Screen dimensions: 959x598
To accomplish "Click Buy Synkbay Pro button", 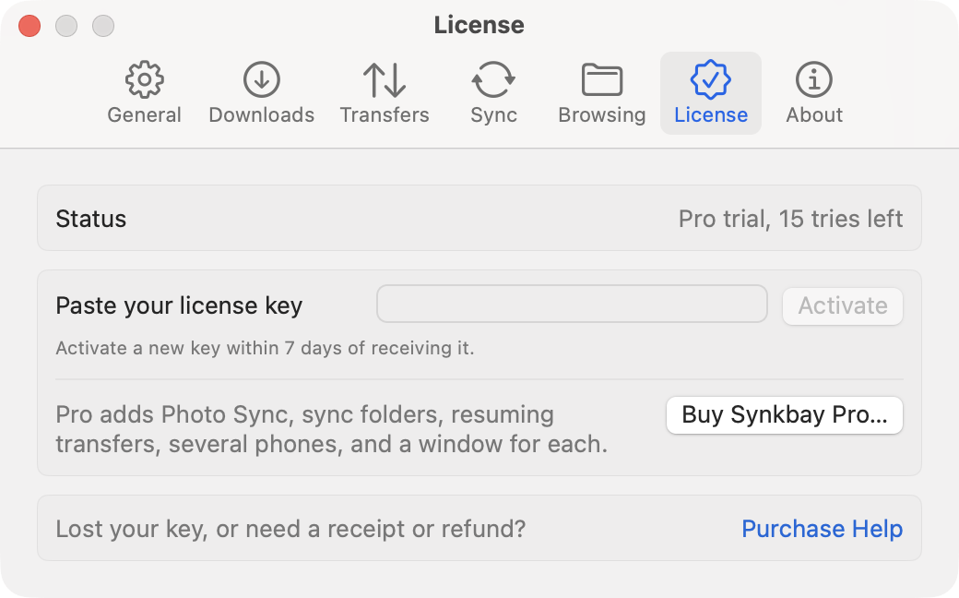I will tap(785, 415).
